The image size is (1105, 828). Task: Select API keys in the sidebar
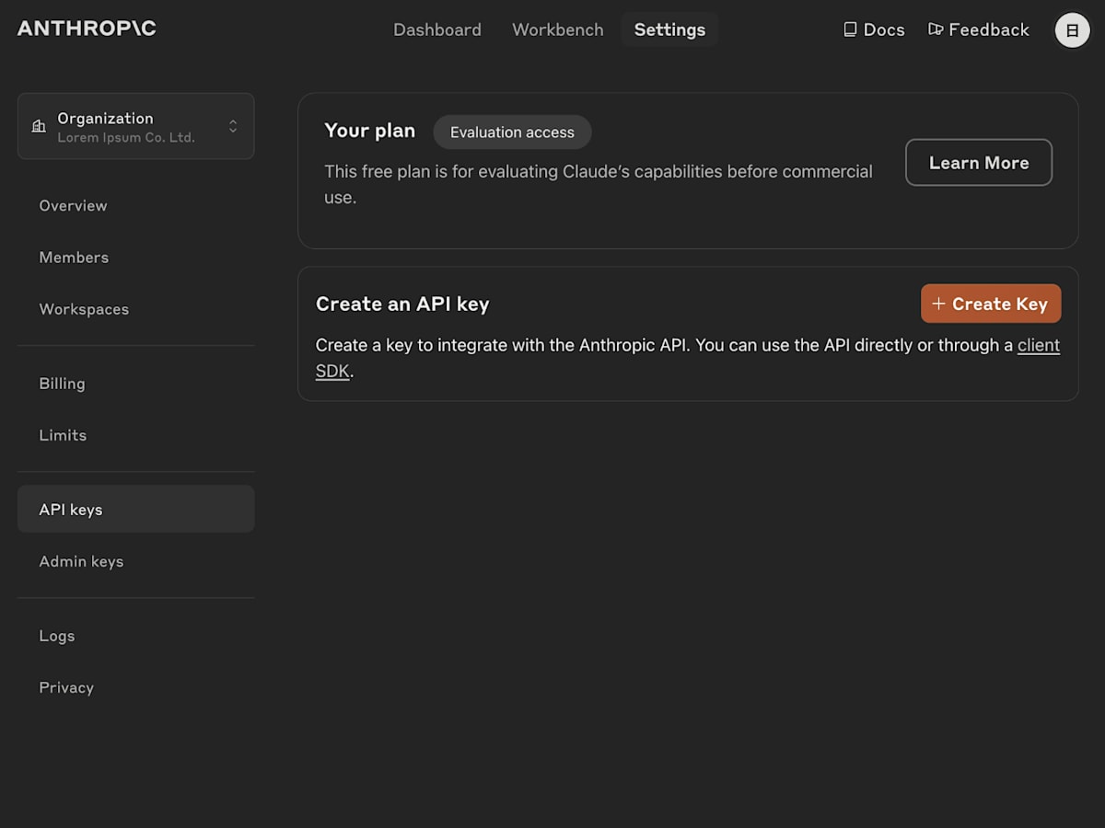(136, 509)
